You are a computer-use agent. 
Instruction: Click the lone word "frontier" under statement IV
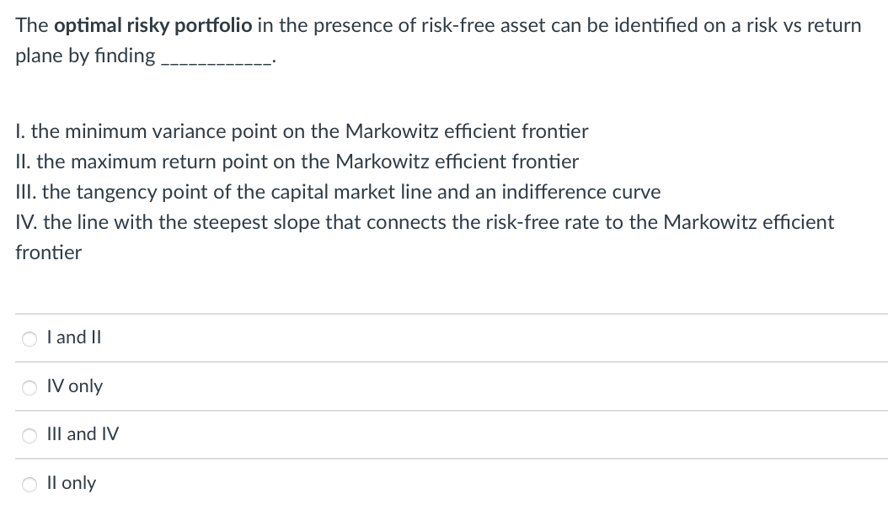(x=48, y=252)
